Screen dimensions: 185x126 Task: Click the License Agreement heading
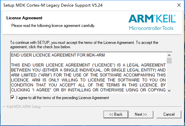tap(24, 18)
